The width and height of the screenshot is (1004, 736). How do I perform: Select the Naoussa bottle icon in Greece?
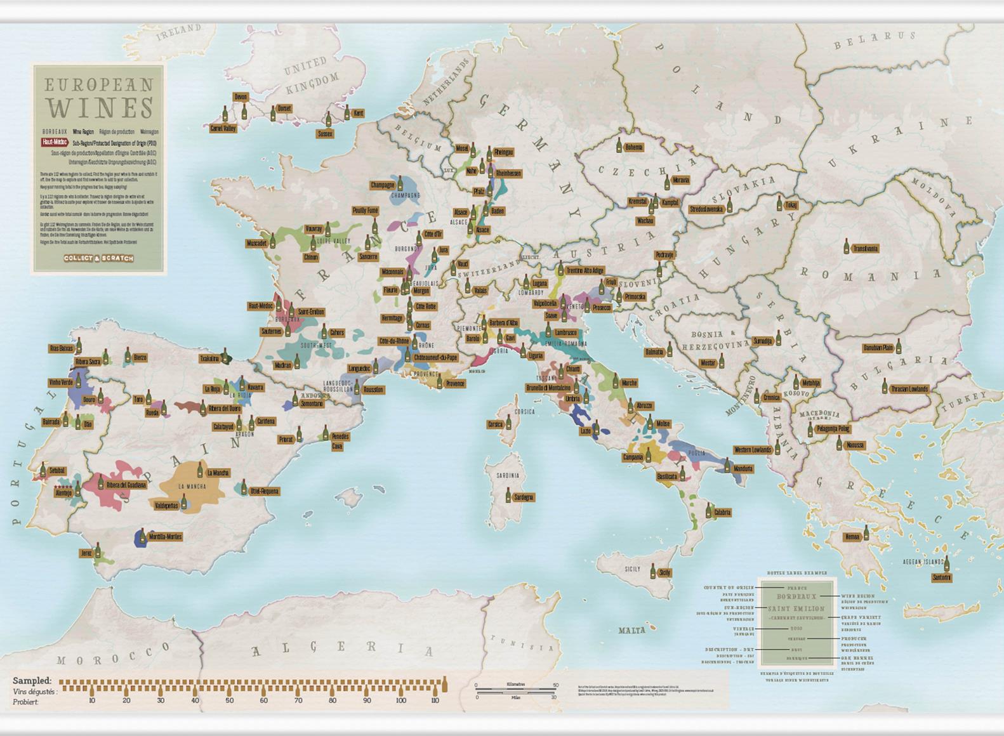click(x=838, y=444)
